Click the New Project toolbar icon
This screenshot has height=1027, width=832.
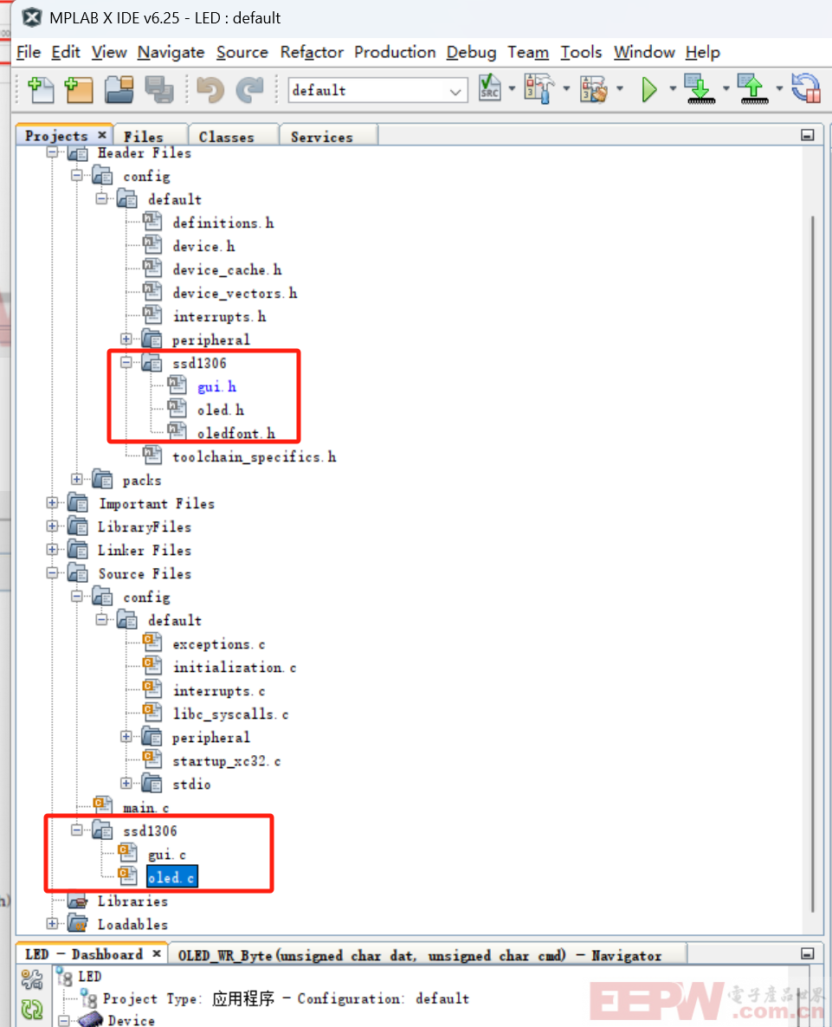pos(79,90)
